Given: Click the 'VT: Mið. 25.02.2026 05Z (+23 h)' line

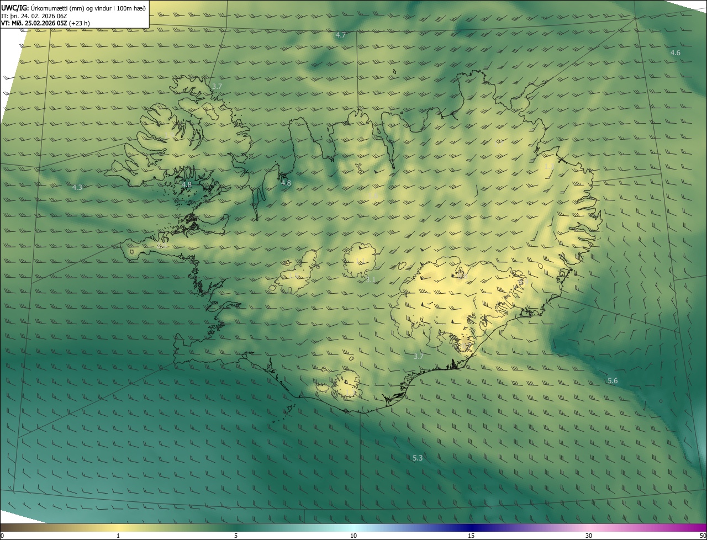Looking at the screenshot, I should (46, 23).
